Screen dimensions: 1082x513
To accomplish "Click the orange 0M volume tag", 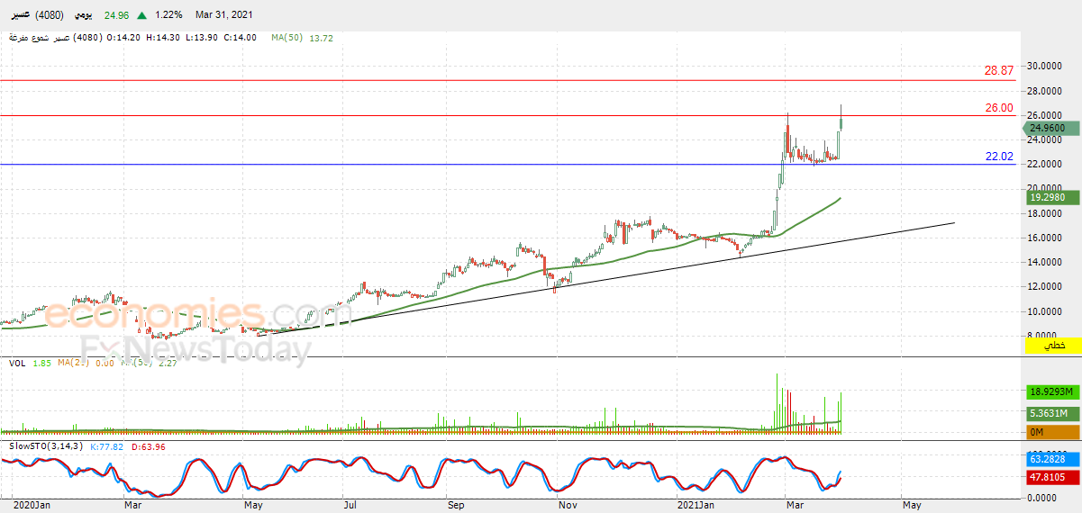I will pos(1050,432).
